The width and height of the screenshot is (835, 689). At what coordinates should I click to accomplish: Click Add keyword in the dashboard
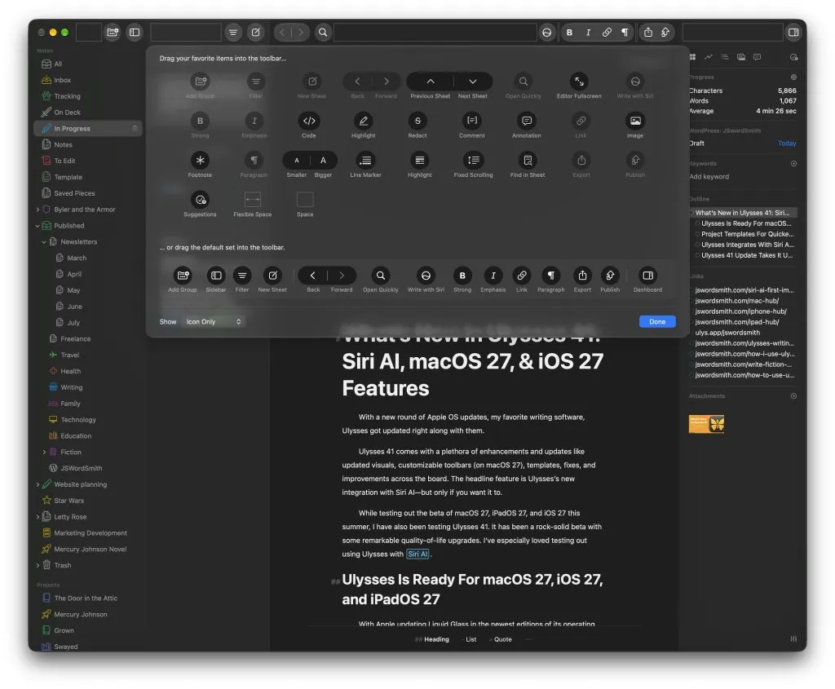click(709, 177)
